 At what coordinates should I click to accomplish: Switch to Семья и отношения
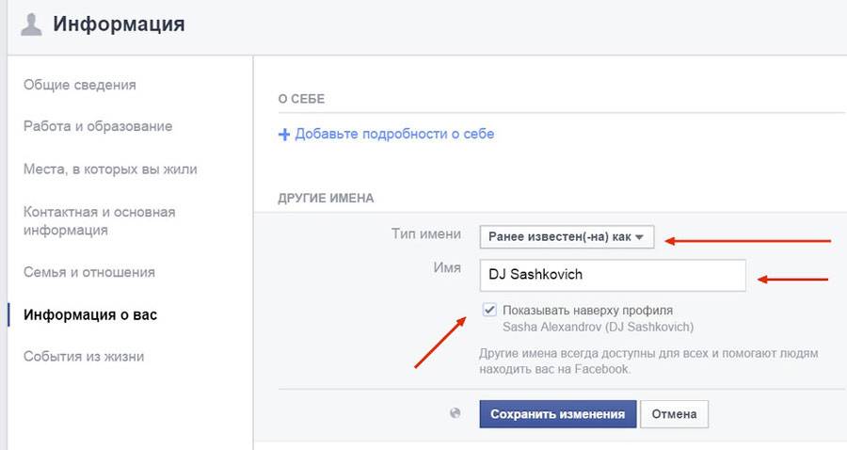coord(89,272)
